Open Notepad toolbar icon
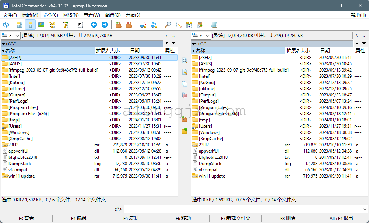369x223 pixels. point(214,25)
